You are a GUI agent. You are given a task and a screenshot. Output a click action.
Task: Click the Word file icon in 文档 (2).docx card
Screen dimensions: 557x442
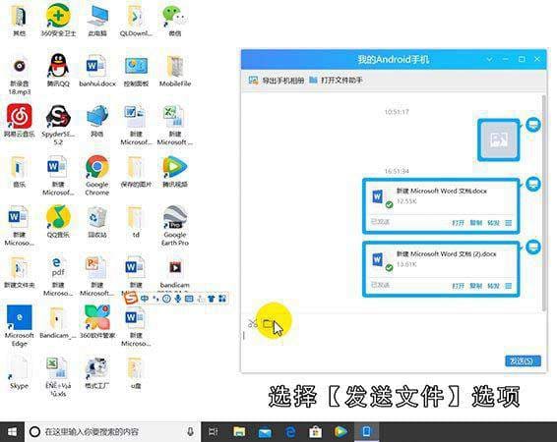tap(378, 259)
